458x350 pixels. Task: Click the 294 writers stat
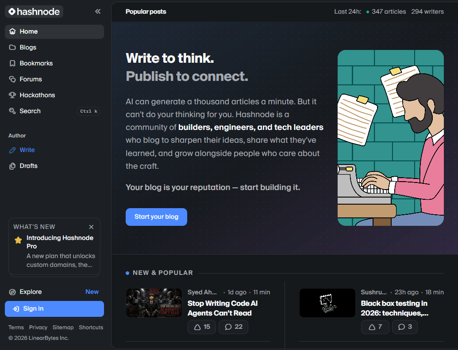427,11
